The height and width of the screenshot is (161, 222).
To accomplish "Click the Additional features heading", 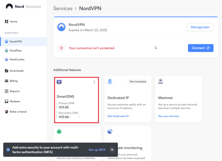I will pyautogui.click(x=67, y=70).
